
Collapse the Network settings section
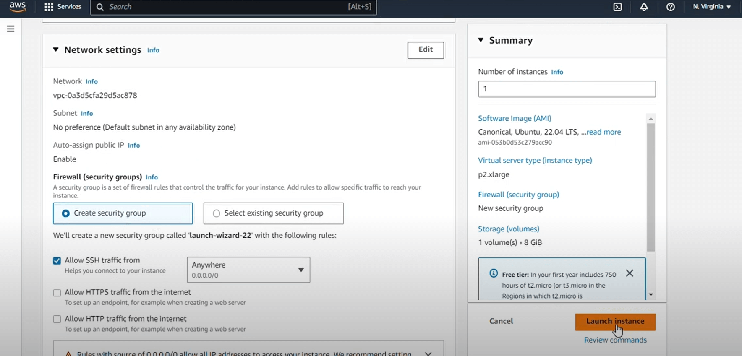tap(56, 49)
